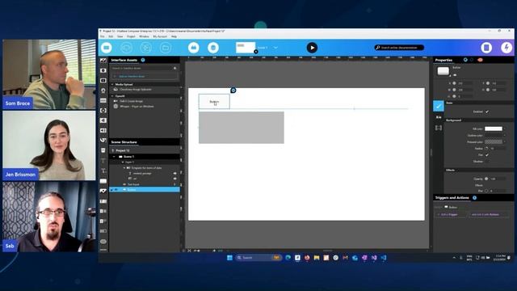Select the rich text tool (T with subscript)
The width and height of the screenshot is (517, 291).
pos(103,171)
